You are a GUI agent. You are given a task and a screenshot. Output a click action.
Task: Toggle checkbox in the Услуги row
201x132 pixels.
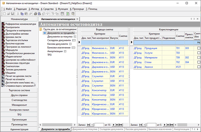point(199,53)
